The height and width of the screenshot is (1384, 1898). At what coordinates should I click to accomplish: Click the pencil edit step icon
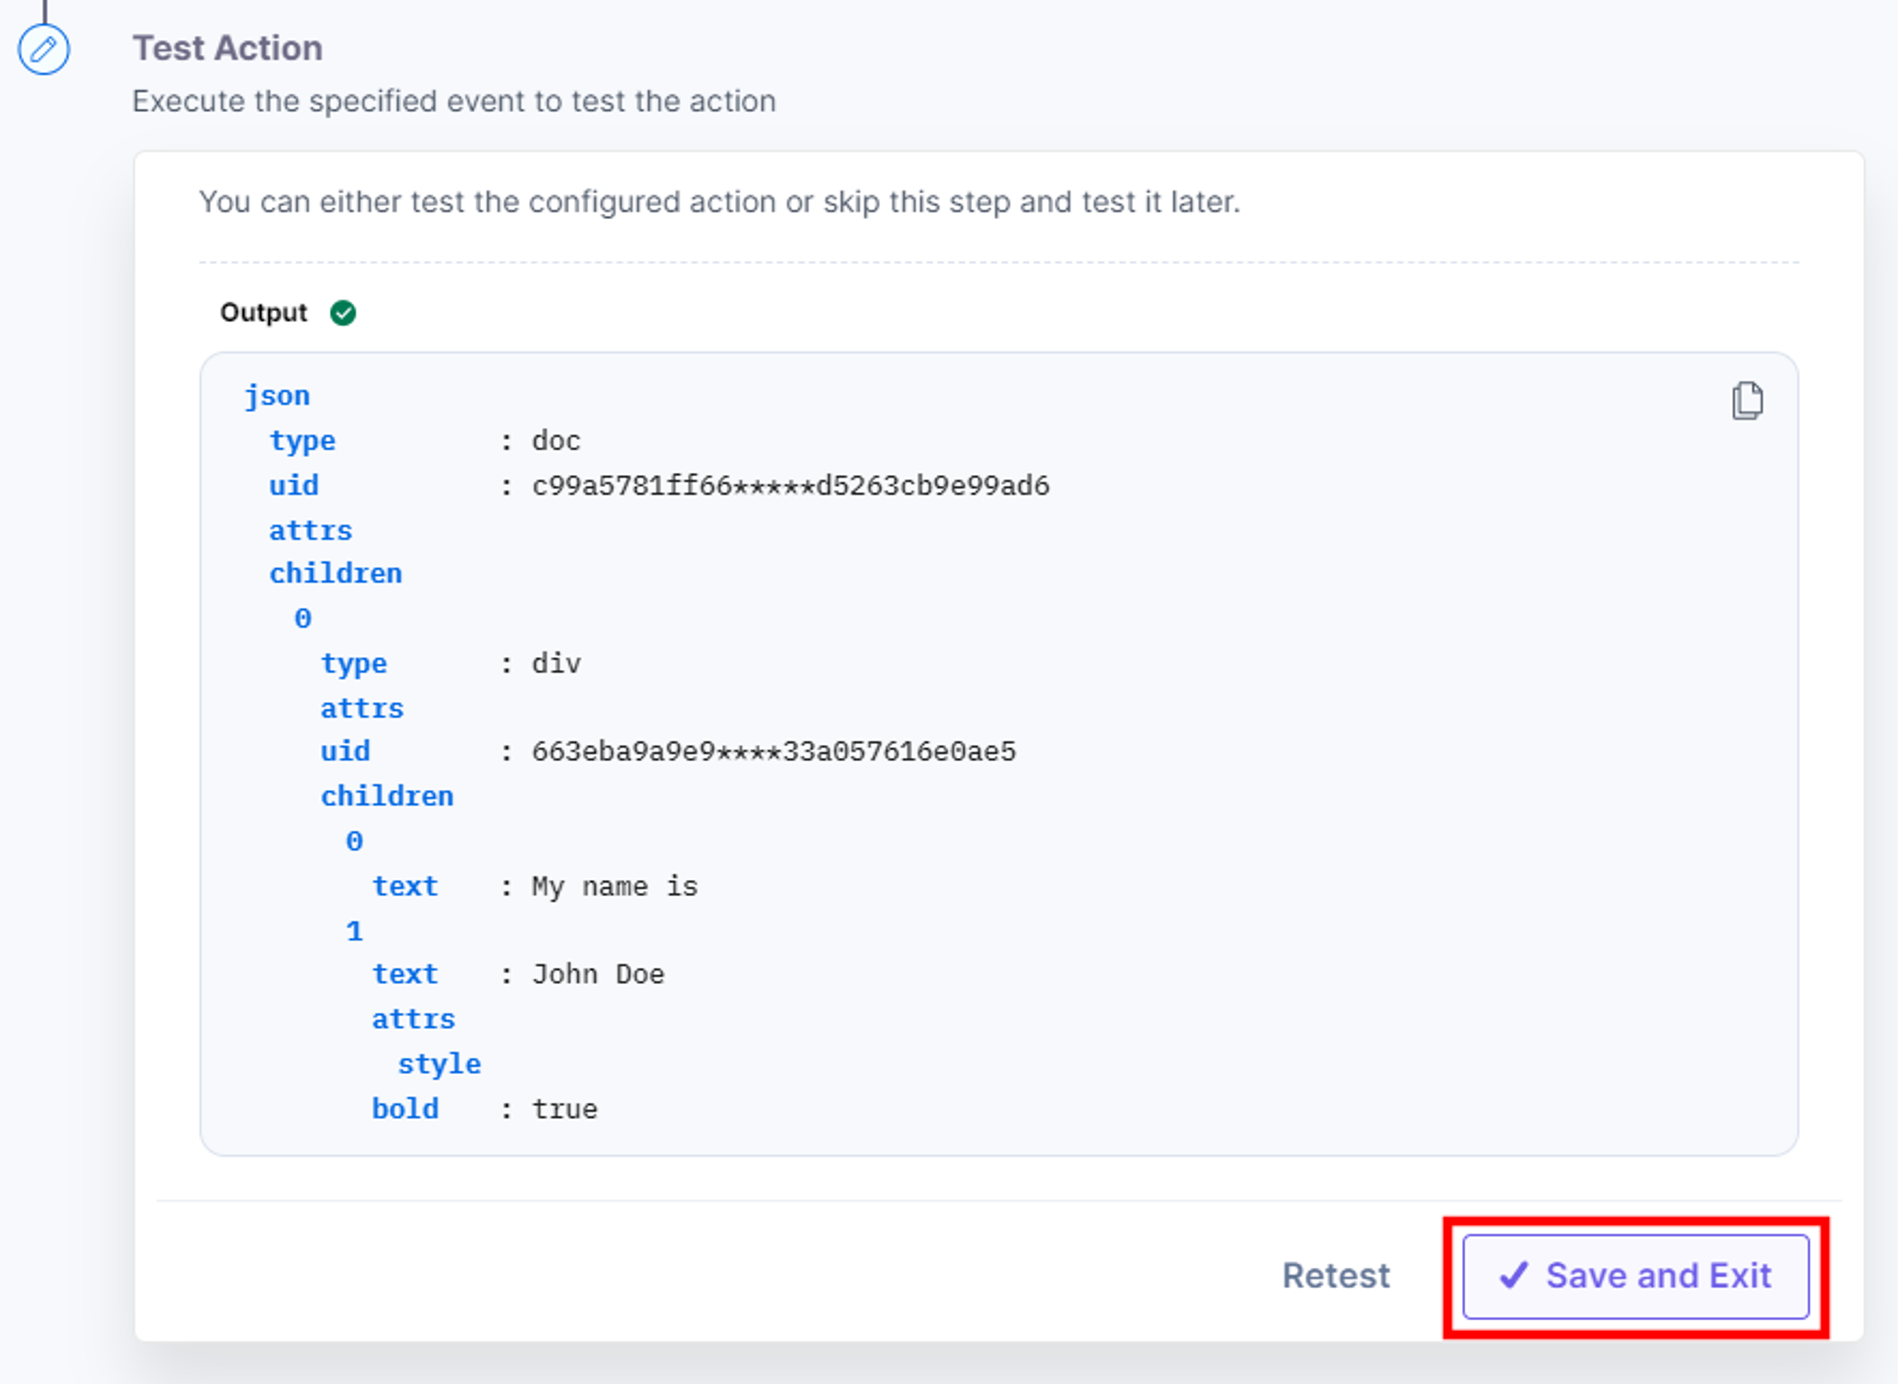(43, 49)
